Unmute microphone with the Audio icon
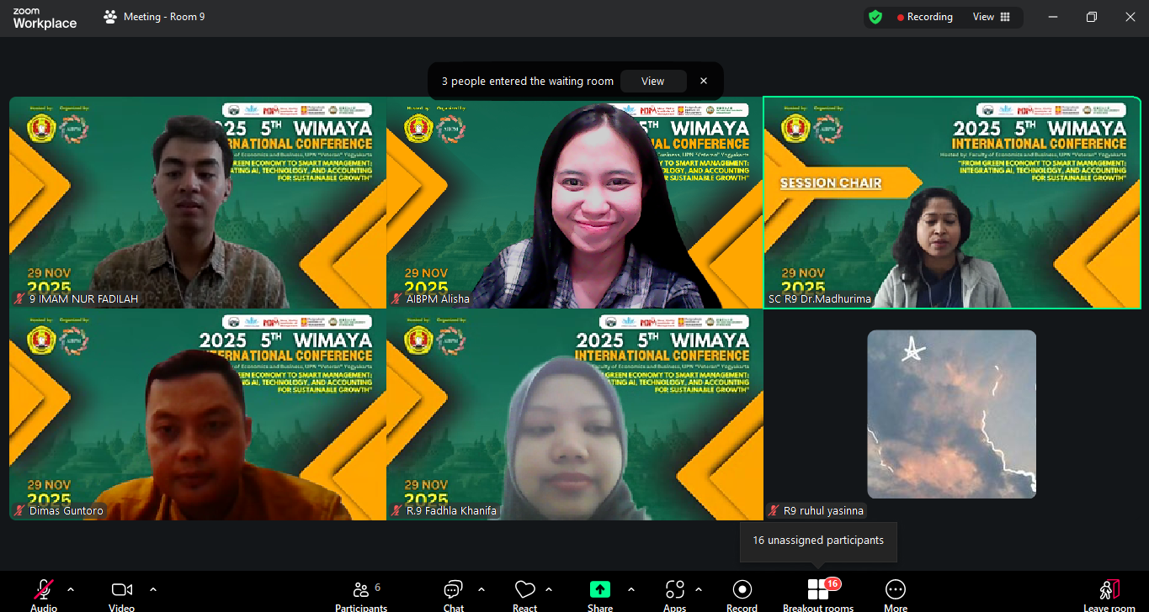 click(x=44, y=590)
